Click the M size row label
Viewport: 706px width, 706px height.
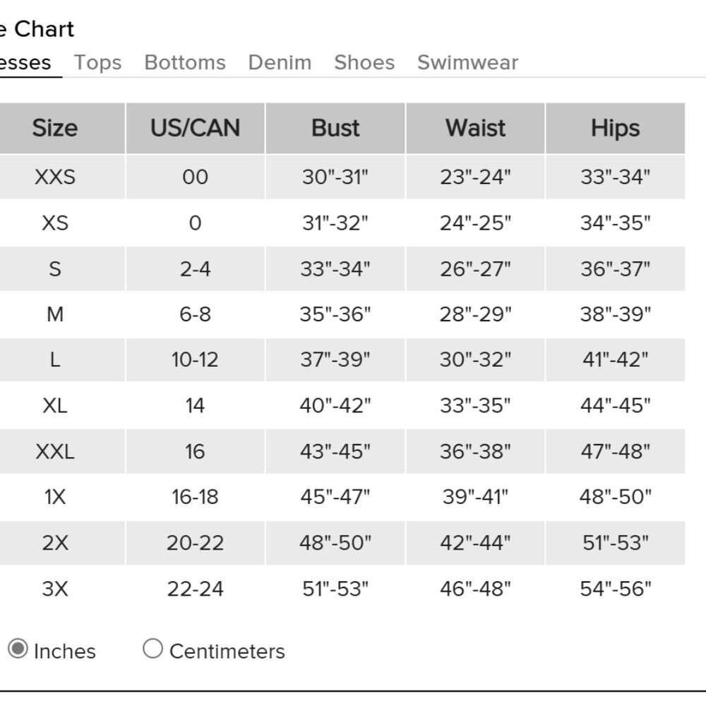tap(55, 314)
